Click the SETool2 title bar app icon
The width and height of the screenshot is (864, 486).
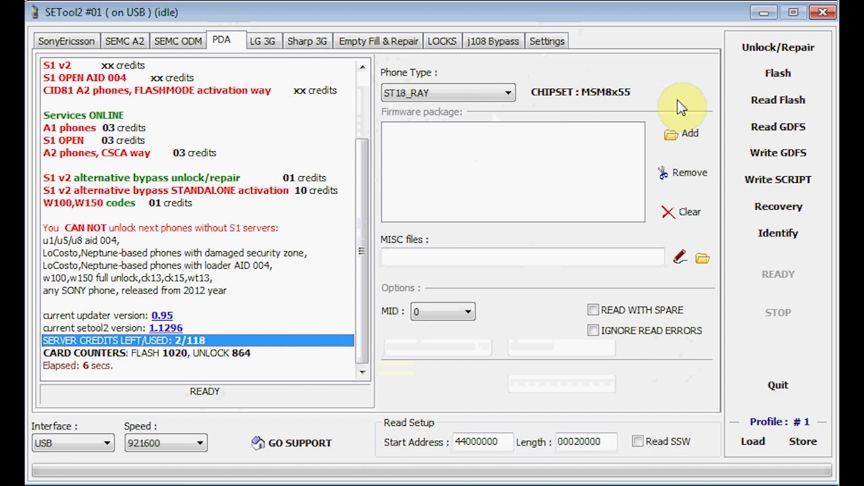(x=35, y=12)
